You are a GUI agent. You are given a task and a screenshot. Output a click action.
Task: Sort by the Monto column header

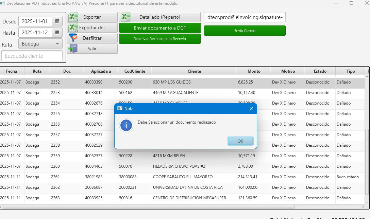click(254, 71)
